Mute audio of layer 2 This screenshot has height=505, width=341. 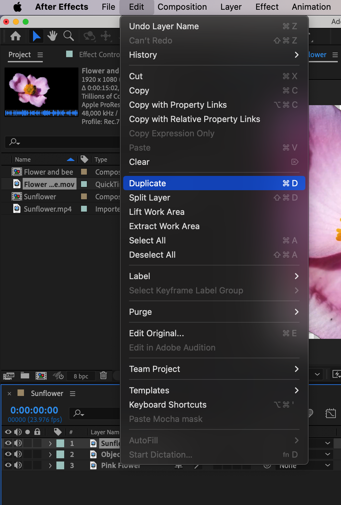[x=18, y=454]
